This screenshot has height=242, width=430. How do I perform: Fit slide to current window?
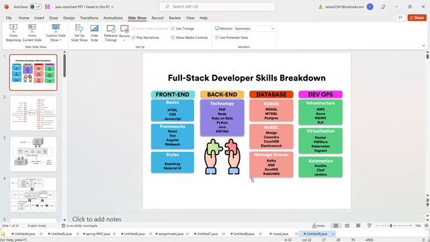(427, 226)
